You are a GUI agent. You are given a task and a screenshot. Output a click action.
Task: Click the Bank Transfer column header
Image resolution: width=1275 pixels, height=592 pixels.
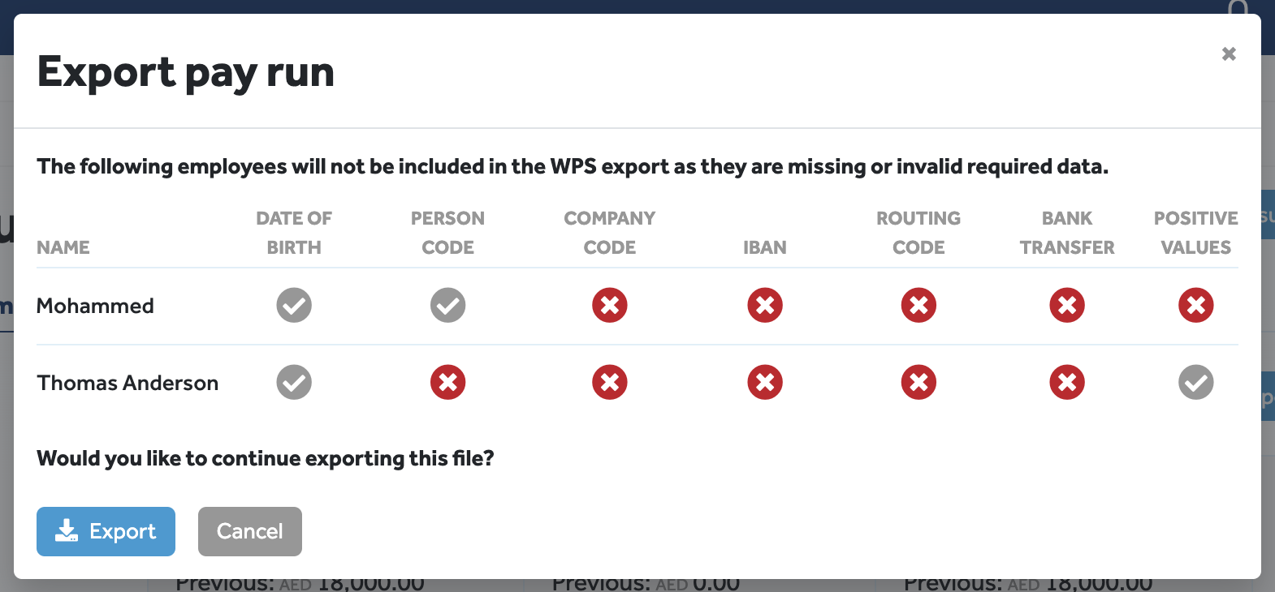tap(1067, 233)
